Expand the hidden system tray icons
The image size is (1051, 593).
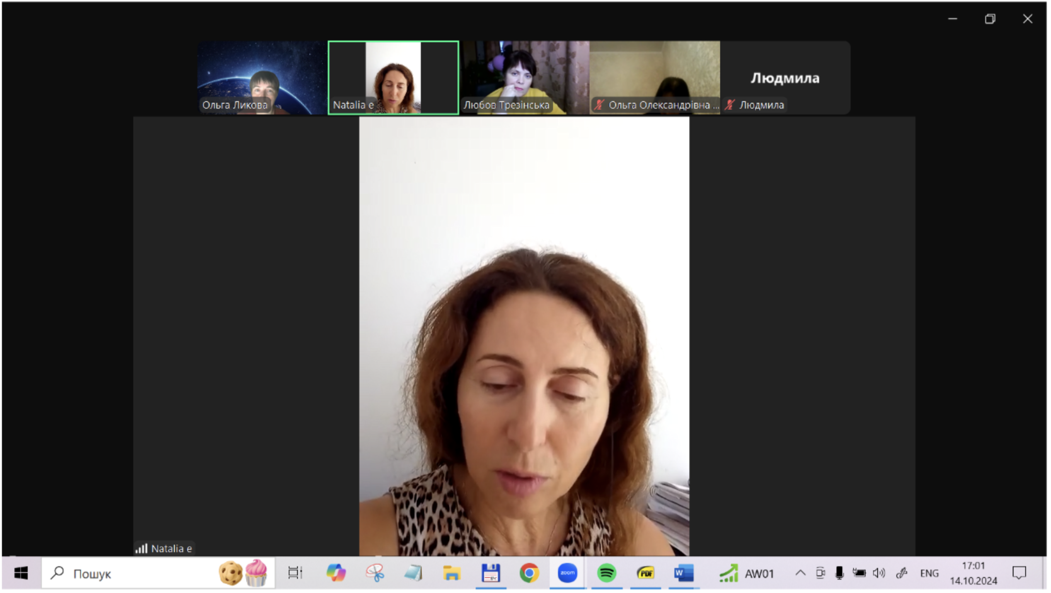pos(800,573)
